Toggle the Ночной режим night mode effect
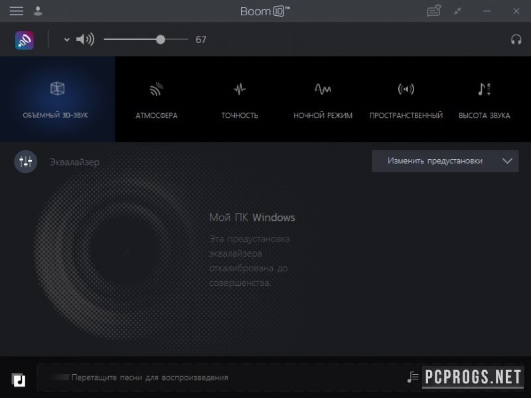The height and width of the screenshot is (398, 531). pyautogui.click(x=323, y=101)
